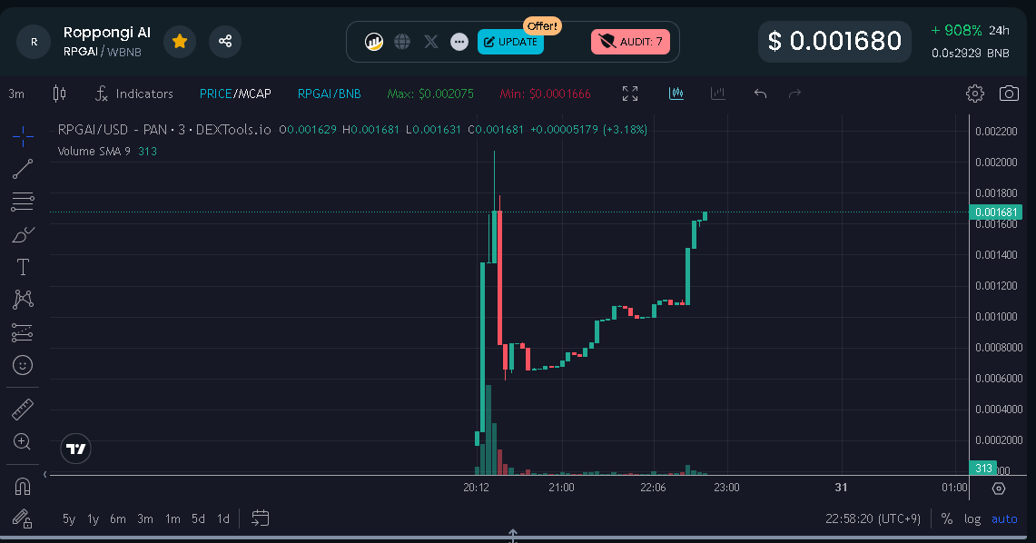Open the token X (Twitter) link

430,42
